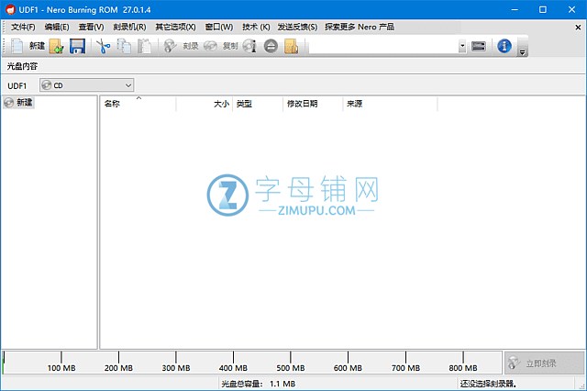
Task: Sort by the 名称 column header
Action: [x=112, y=105]
